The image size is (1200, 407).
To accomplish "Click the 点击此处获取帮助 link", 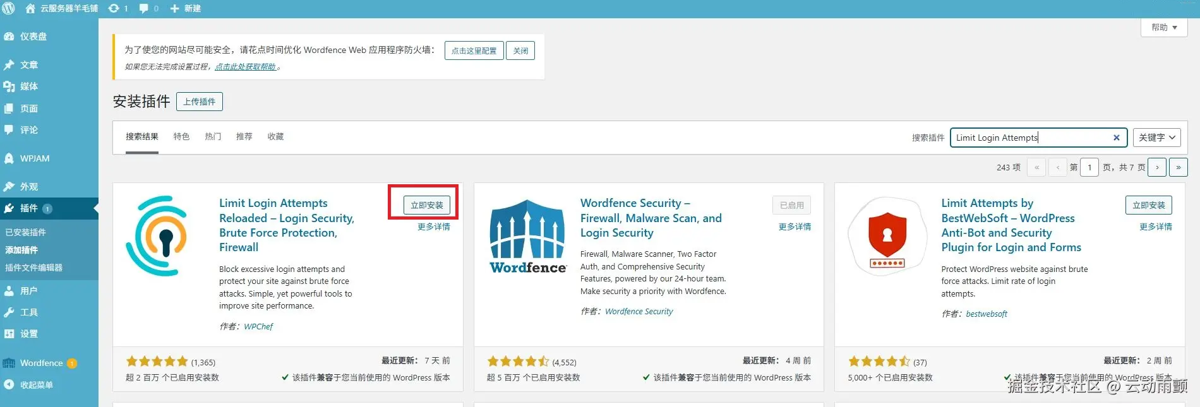I will [246, 67].
